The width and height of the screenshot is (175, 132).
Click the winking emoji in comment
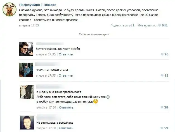96,101
